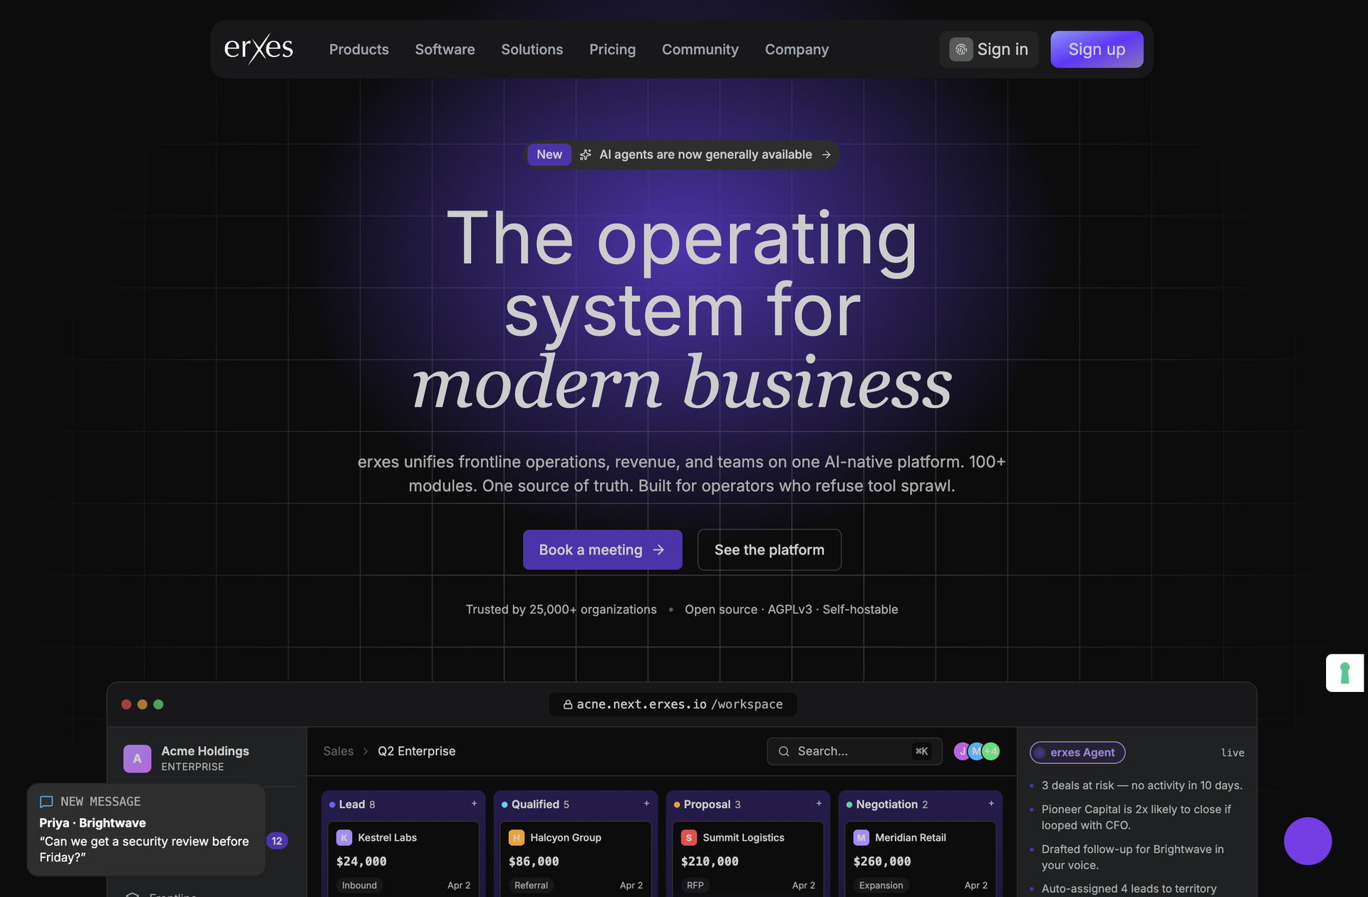Image resolution: width=1368 pixels, height=897 pixels.
Task: Click the $86,000 deal amount
Action: [x=534, y=861]
